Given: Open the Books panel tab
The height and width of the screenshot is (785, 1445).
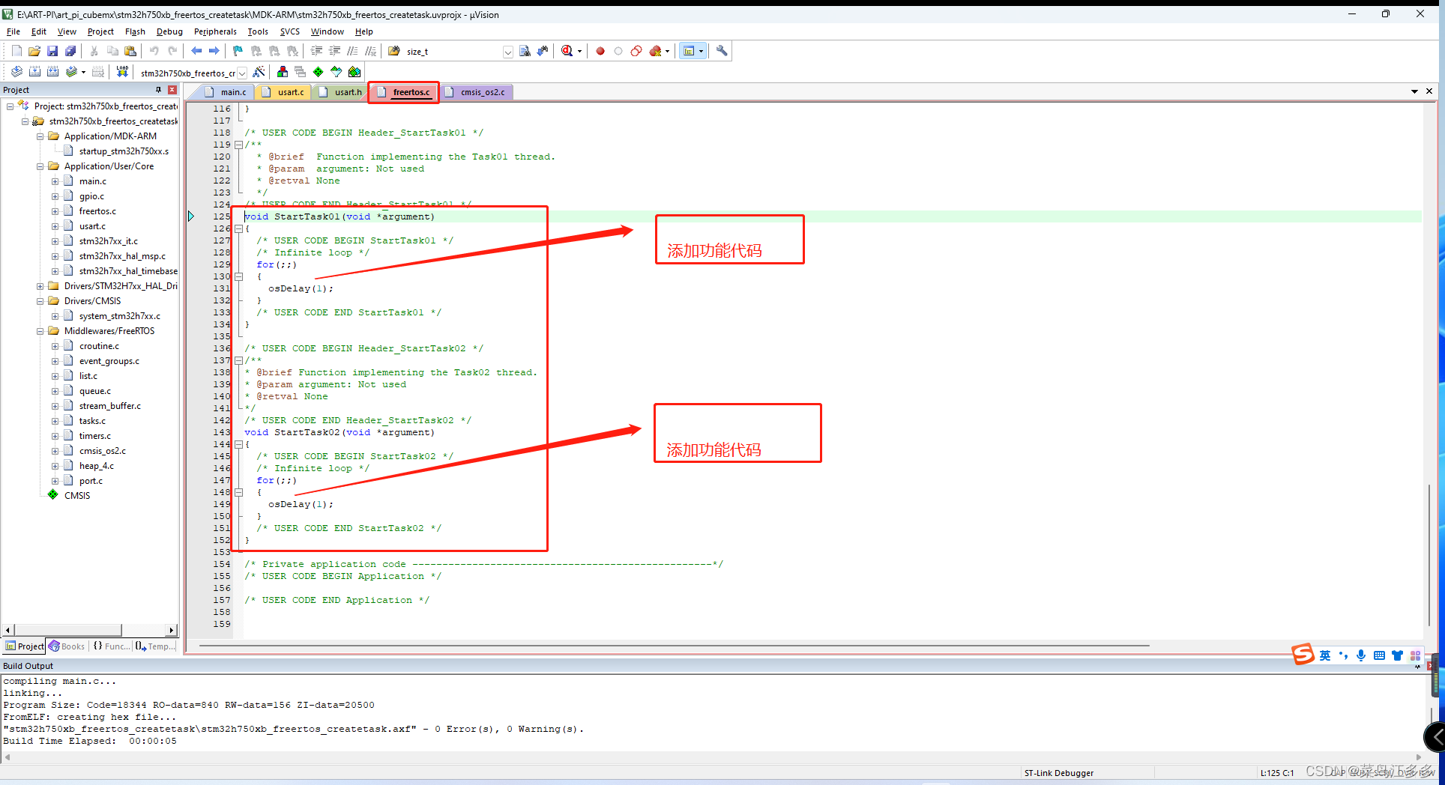Looking at the screenshot, I should coord(67,646).
